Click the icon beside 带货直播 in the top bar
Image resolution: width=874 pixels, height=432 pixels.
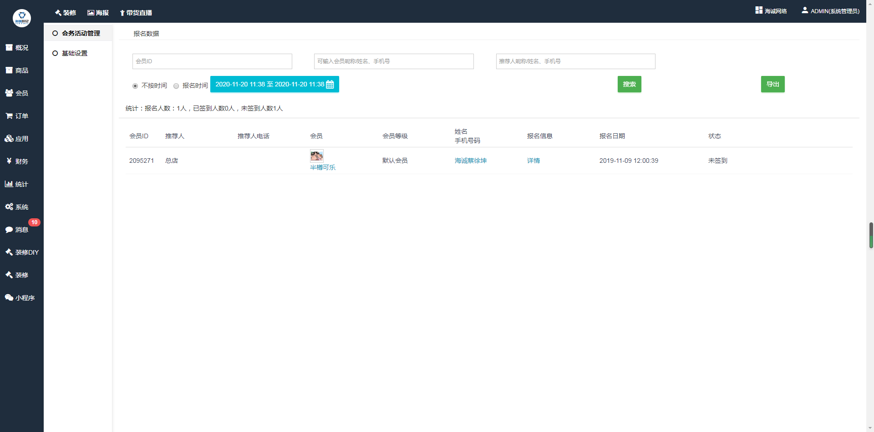pyautogui.click(x=122, y=13)
